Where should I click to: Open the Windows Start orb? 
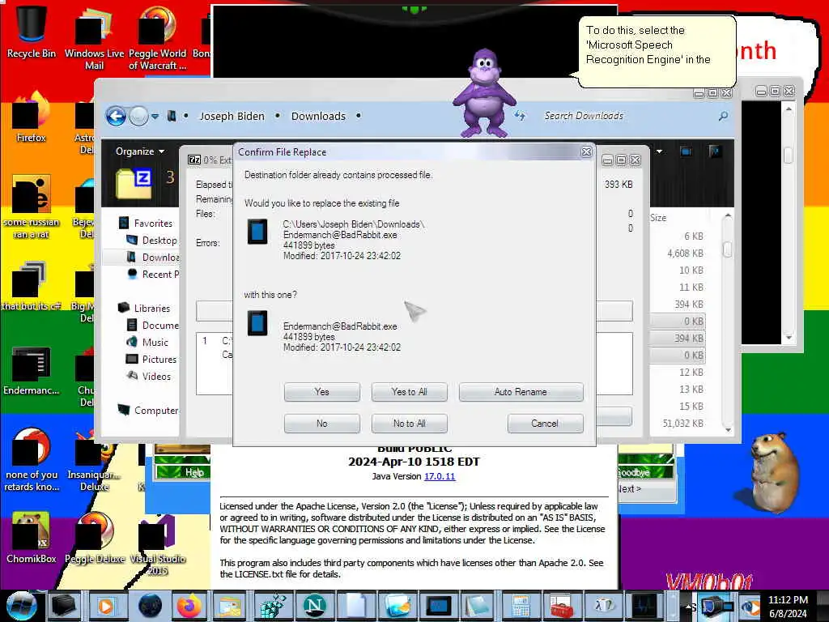point(20,606)
